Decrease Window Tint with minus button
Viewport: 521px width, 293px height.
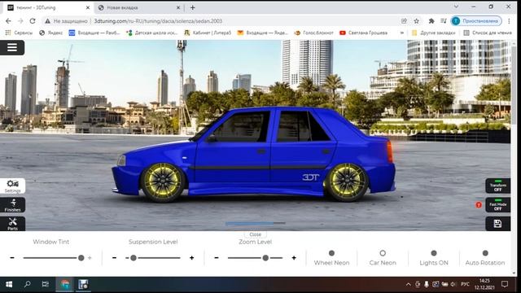click(12, 258)
